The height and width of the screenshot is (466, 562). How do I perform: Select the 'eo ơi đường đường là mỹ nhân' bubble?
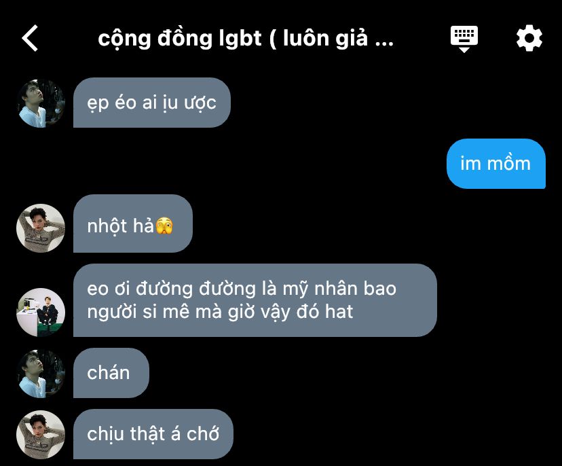pyautogui.click(x=255, y=300)
